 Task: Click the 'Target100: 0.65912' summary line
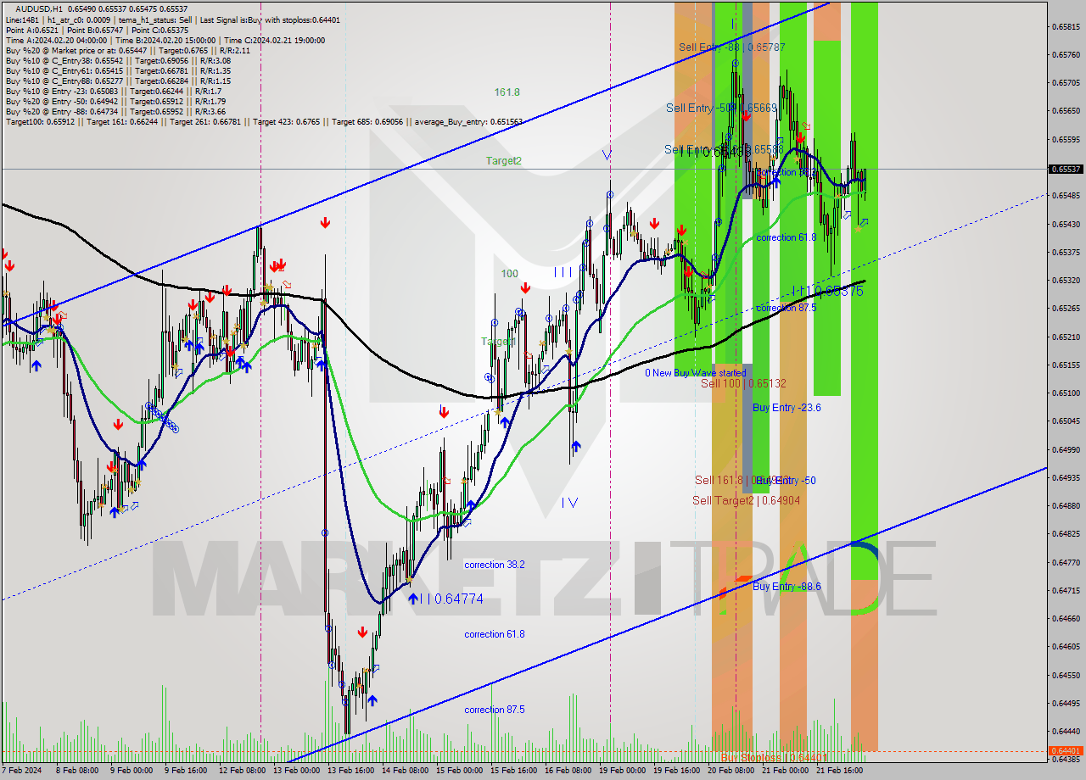(264, 121)
